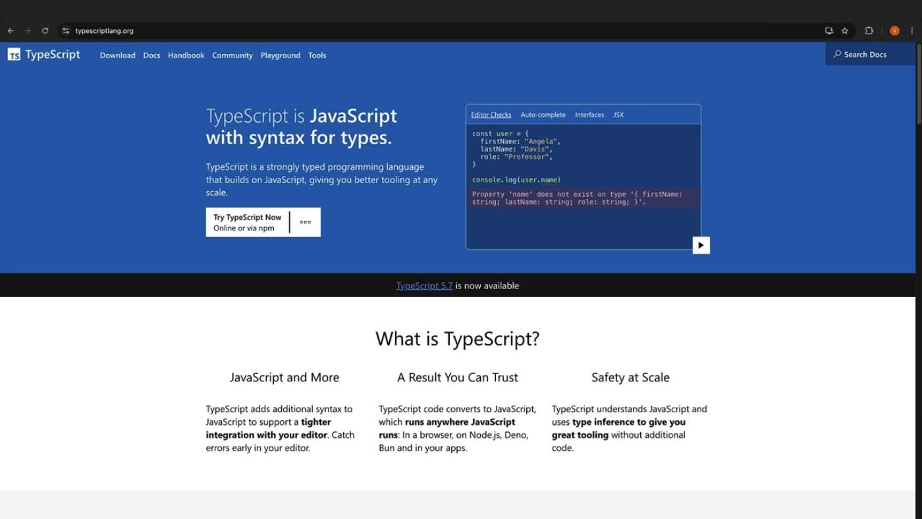
Task: Open the Playground nav item
Action: [x=281, y=55]
